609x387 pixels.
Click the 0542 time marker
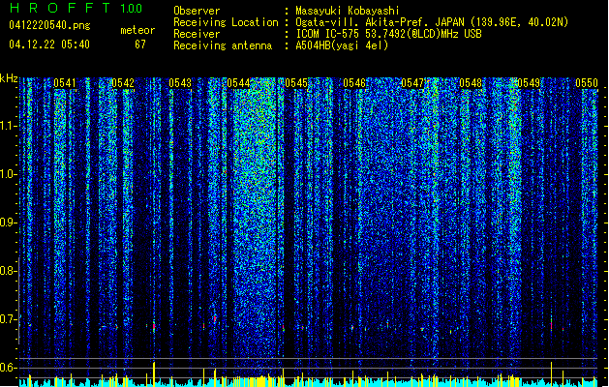123,83
